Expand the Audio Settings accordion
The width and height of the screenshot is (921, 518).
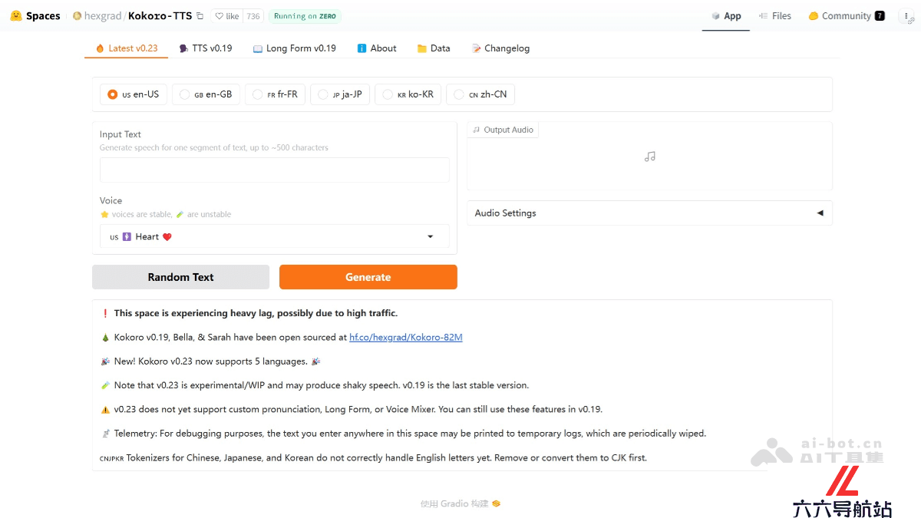coord(649,213)
